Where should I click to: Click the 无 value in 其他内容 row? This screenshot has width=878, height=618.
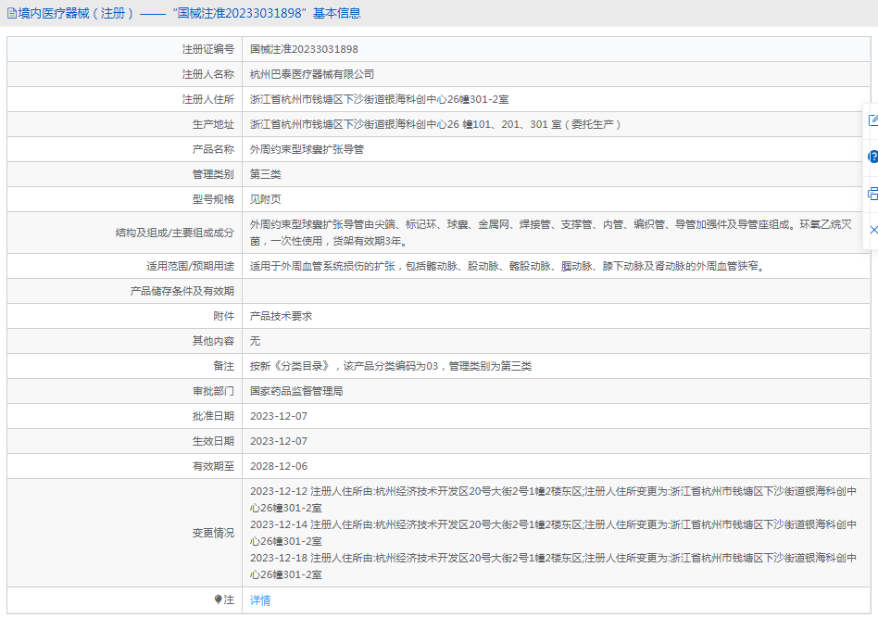[256, 341]
